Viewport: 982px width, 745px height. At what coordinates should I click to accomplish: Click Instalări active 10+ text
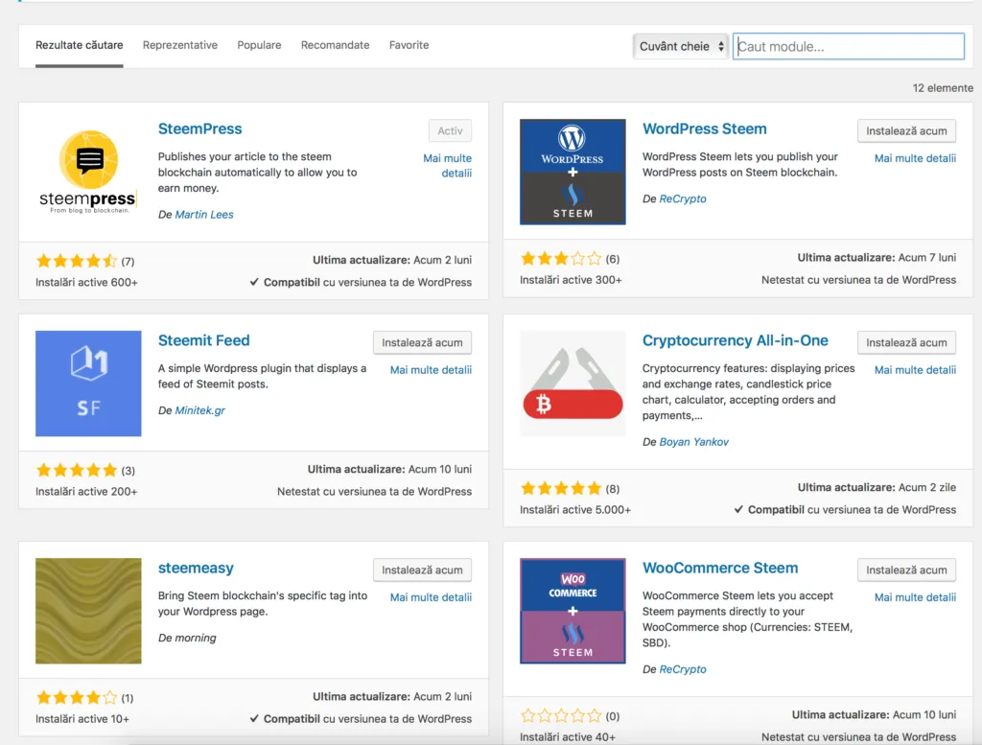(82, 719)
